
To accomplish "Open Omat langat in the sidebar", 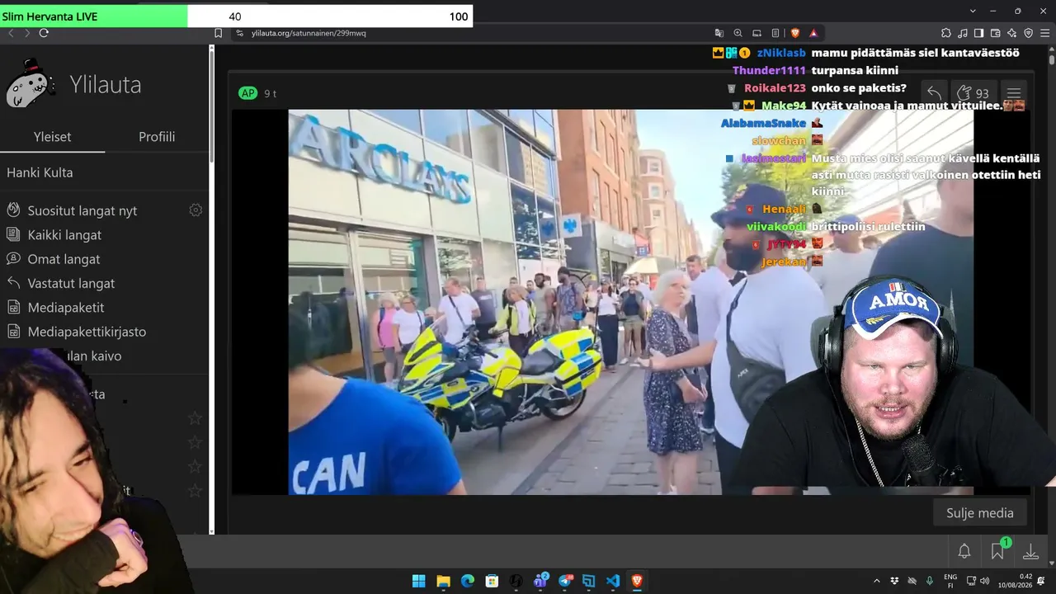I will 64,259.
